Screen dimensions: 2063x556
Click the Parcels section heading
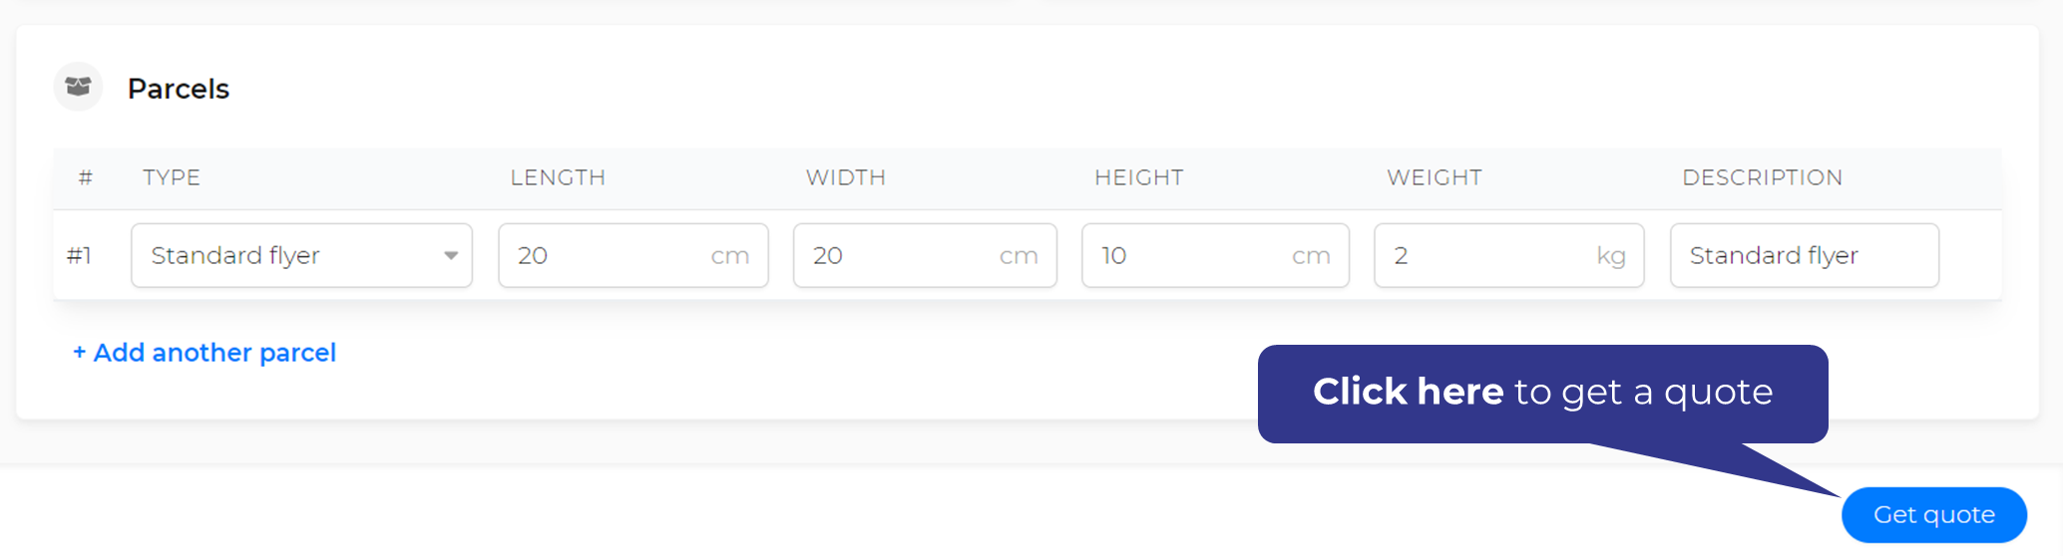(179, 89)
